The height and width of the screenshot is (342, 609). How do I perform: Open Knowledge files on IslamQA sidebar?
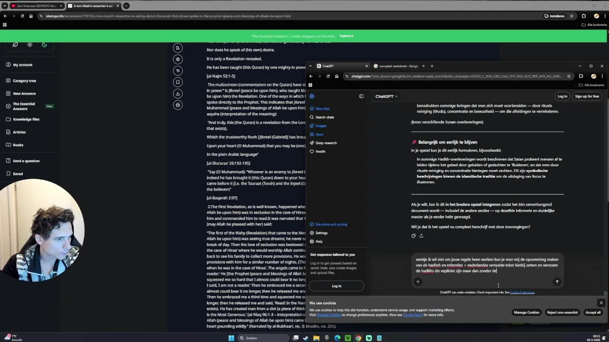(x=23, y=119)
